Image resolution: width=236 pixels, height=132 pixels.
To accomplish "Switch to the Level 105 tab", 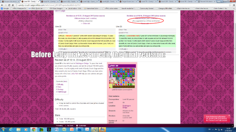I will [x=69, y=1].
